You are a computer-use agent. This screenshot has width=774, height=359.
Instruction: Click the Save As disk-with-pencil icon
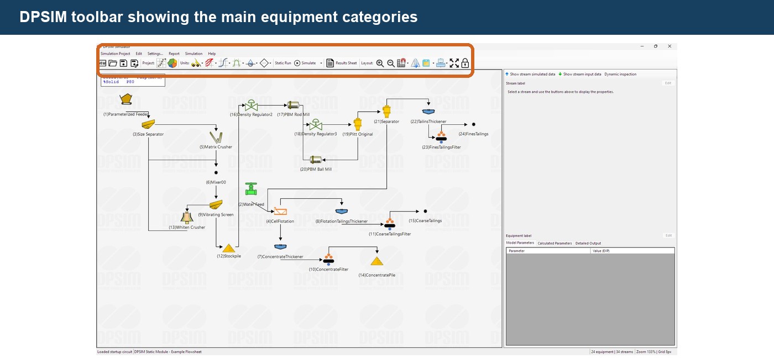click(x=134, y=63)
